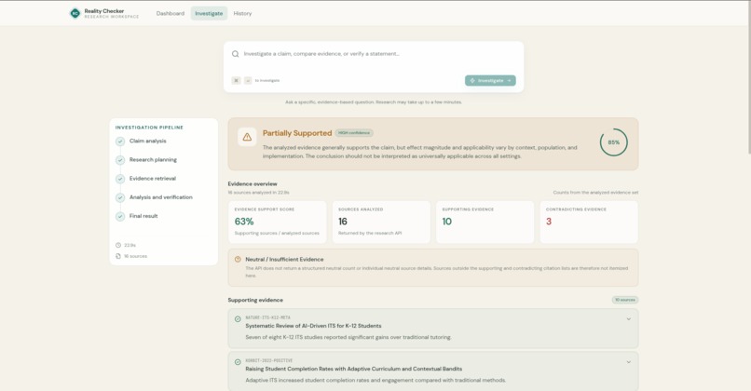
Task: Select the Analysis and verification step
Action: click(160, 197)
